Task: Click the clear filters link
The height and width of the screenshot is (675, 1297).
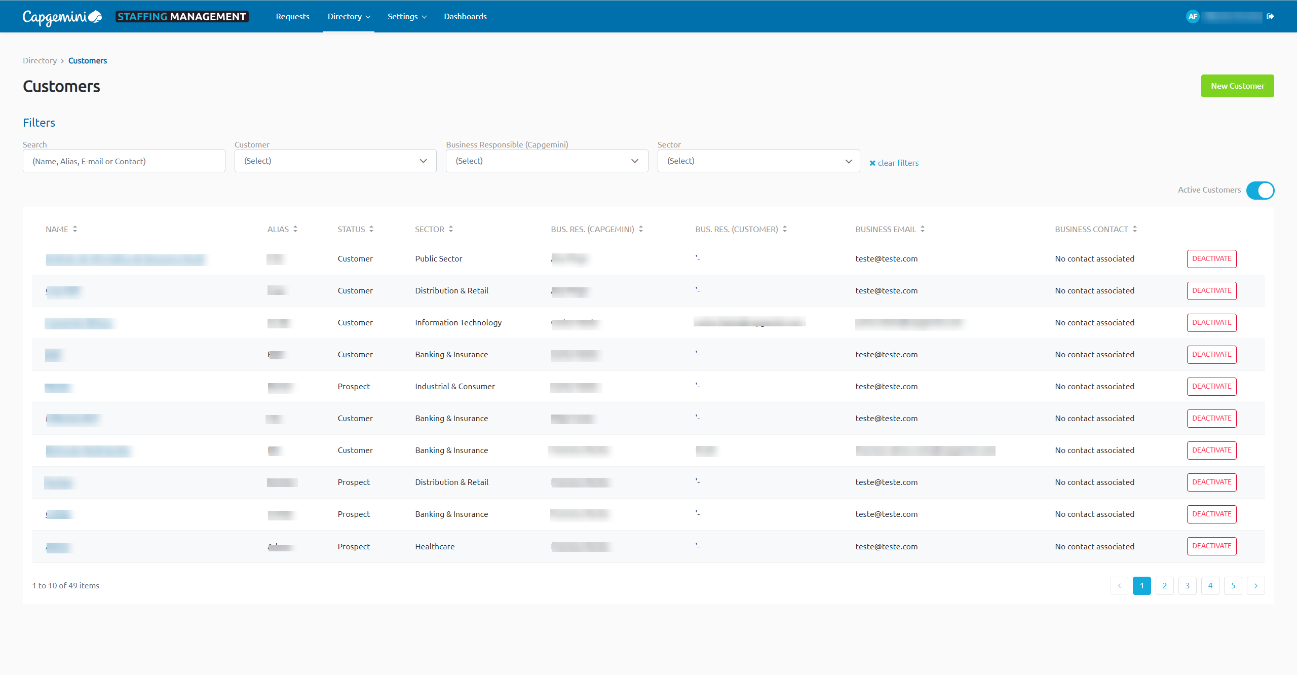Action: point(894,163)
